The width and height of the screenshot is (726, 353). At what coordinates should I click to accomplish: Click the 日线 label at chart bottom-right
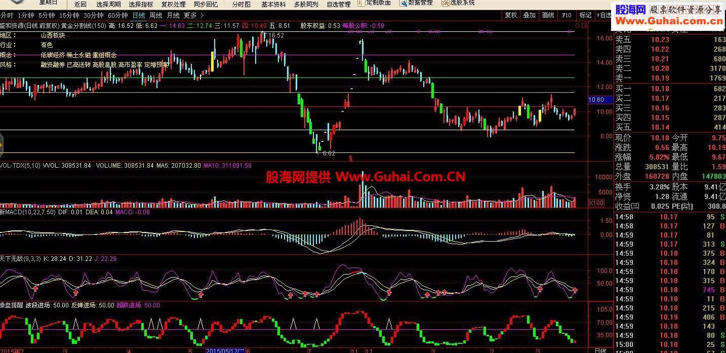(x=600, y=350)
